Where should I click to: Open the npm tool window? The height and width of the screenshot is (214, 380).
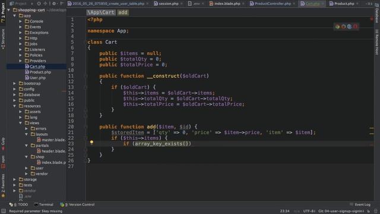click(3, 162)
